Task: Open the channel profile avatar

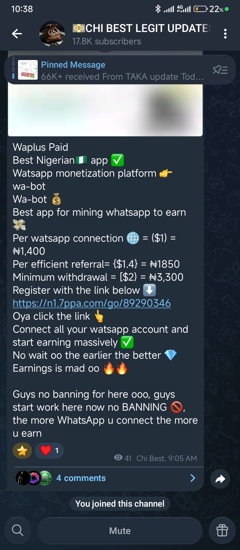Action: 52,34
